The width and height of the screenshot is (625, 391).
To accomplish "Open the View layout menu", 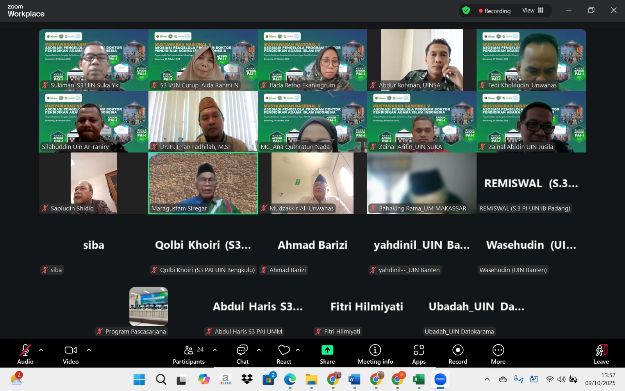I will (x=533, y=11).
